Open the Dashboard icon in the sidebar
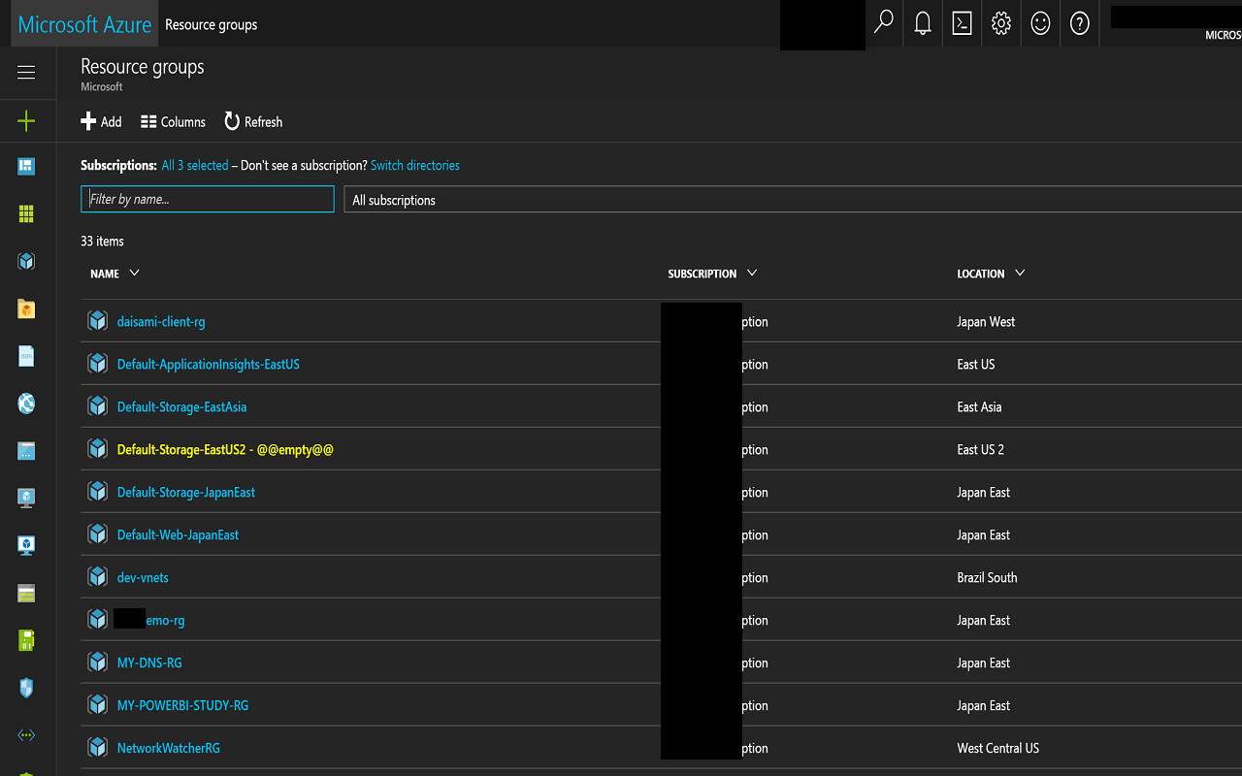Image resolution: width=1242 pixels, height=776 pixels. (x=26, y=167)
